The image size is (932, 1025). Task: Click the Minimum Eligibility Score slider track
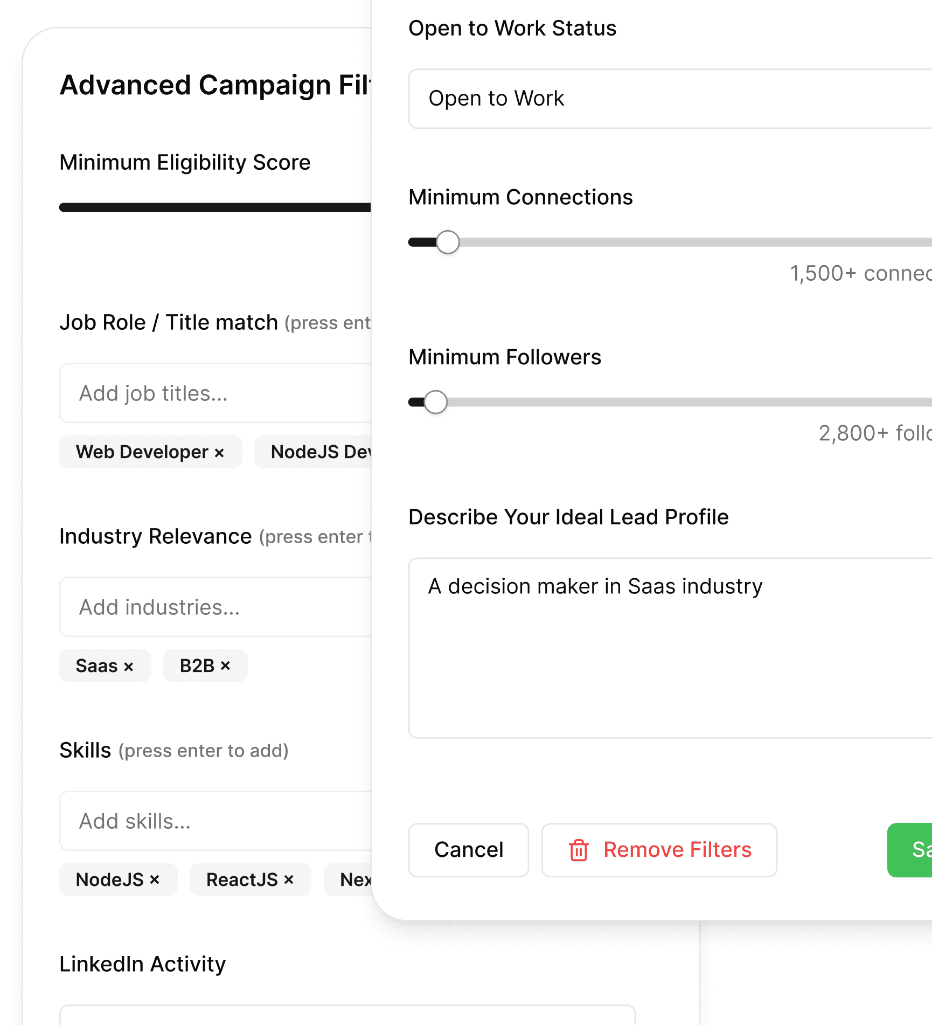click(214, 207)
